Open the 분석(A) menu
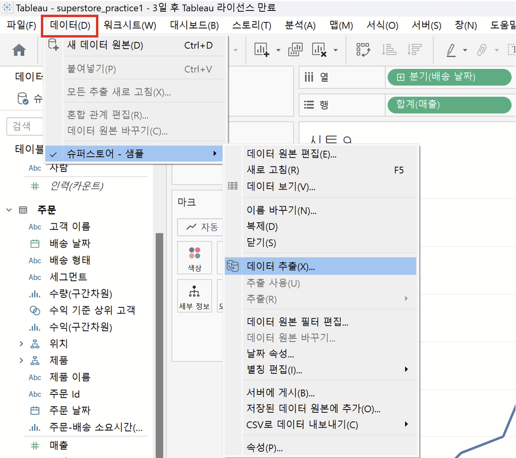 tap(300, 25)
